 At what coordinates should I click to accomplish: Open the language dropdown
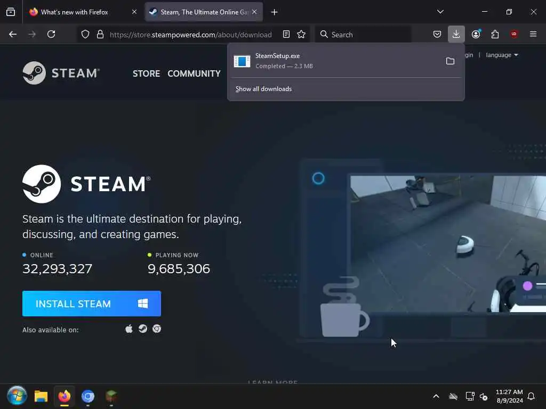502,55
